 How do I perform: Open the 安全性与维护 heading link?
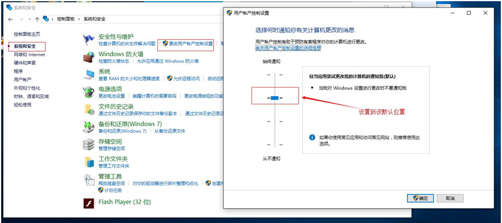tap(116, 36)
